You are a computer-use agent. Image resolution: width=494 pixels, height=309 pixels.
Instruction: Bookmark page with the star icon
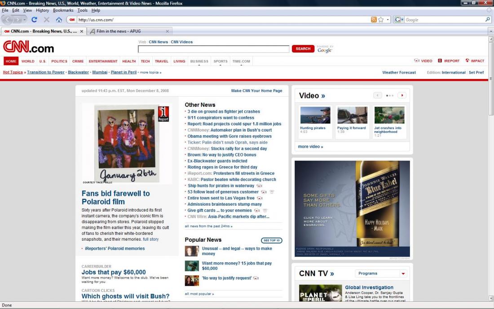click(x=381, y=19)
